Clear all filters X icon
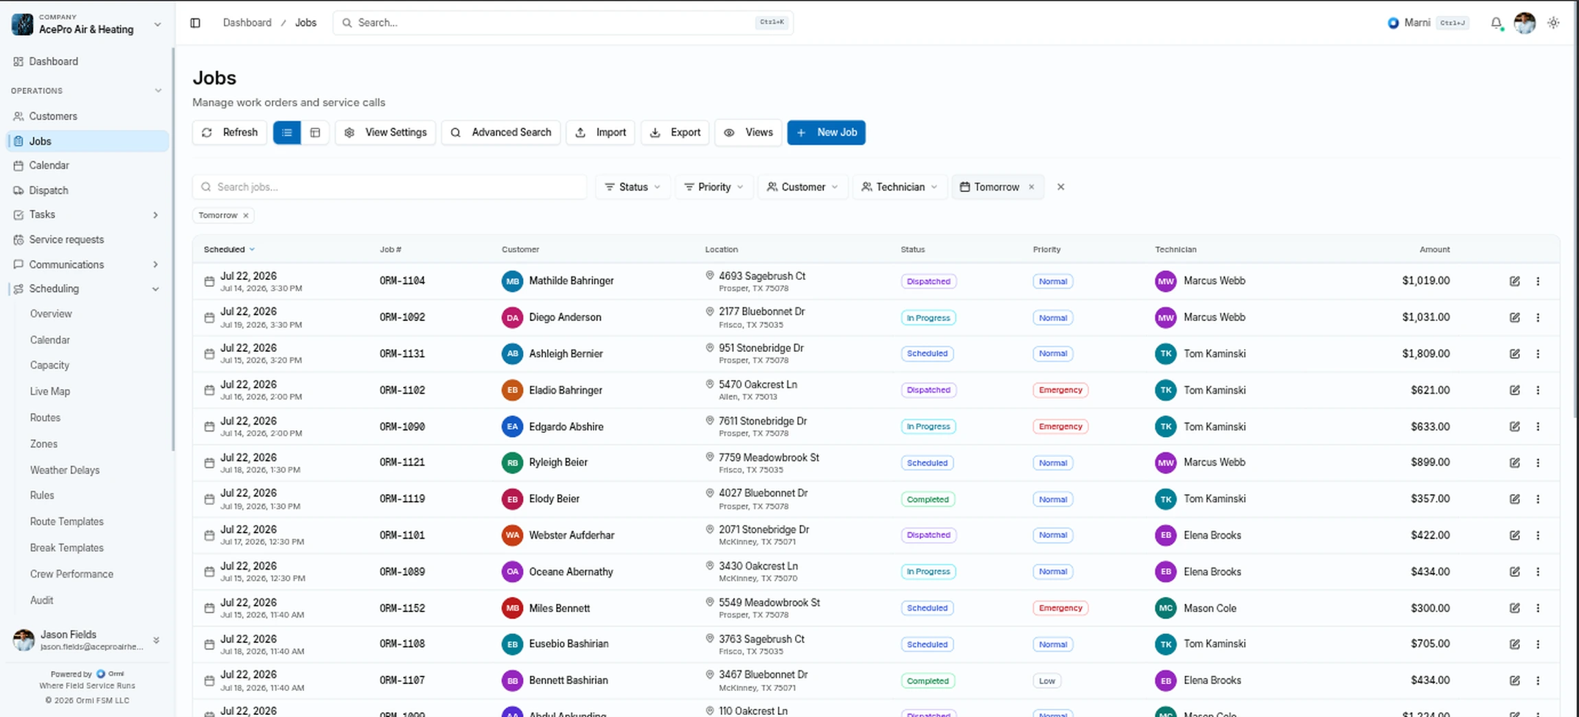1579x717 pixels. (1061, 187)
